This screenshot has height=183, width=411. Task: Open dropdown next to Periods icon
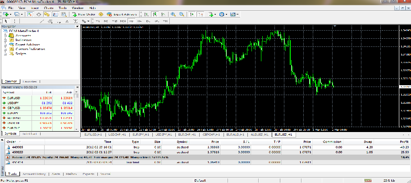[226, 14]
